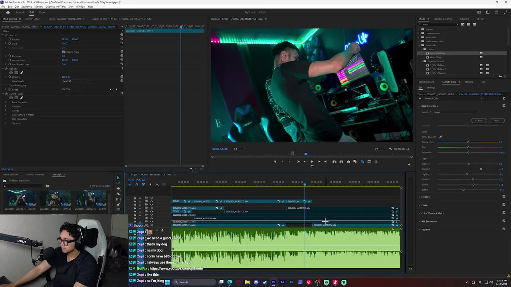Screen dimensions: 511x287
Task: Toggle the Creative section checkbox
Action: [x=504, y=197]
